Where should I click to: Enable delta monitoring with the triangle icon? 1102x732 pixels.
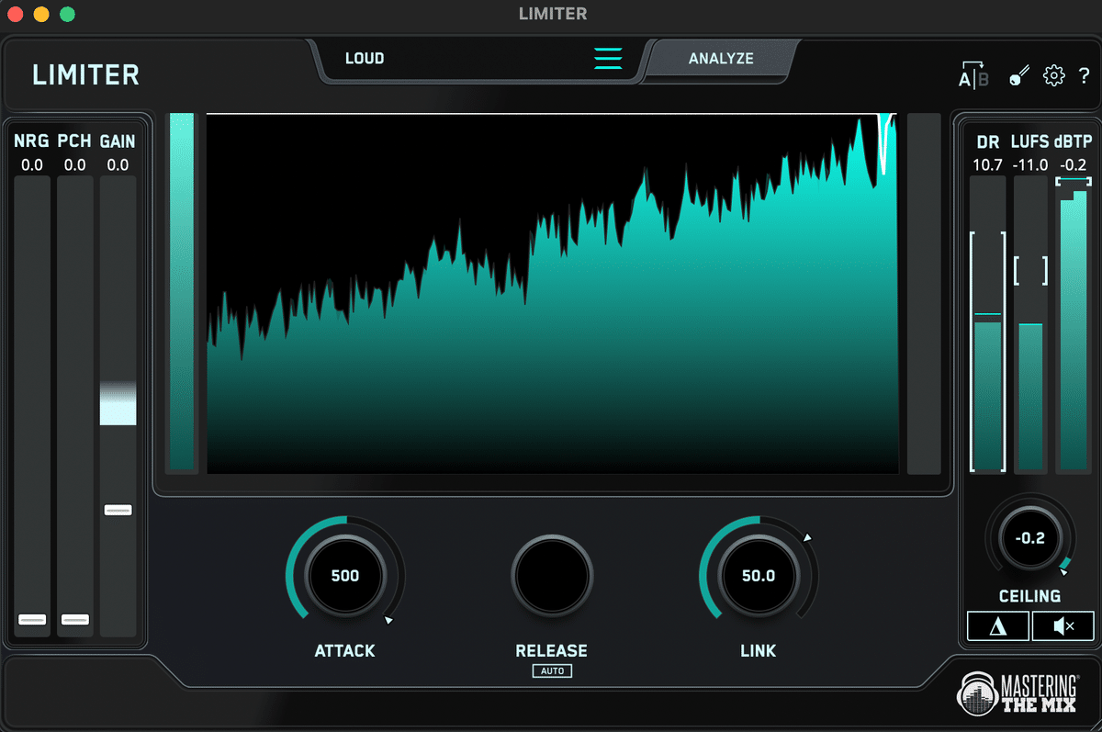pos(997,625)
